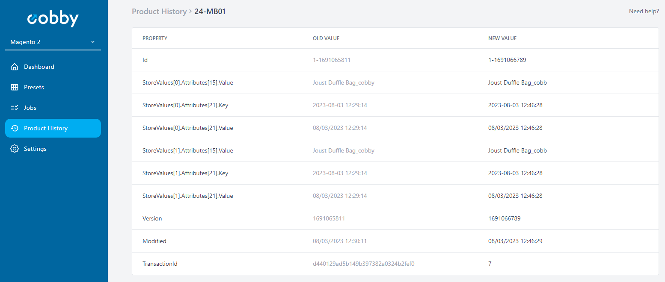The width and height of the screenshot is (665, 282).
Task: Click old Joust Duffle Bag_cobby for StoreValues[0]
Action: pyautogui.click(x=344, y=83)
